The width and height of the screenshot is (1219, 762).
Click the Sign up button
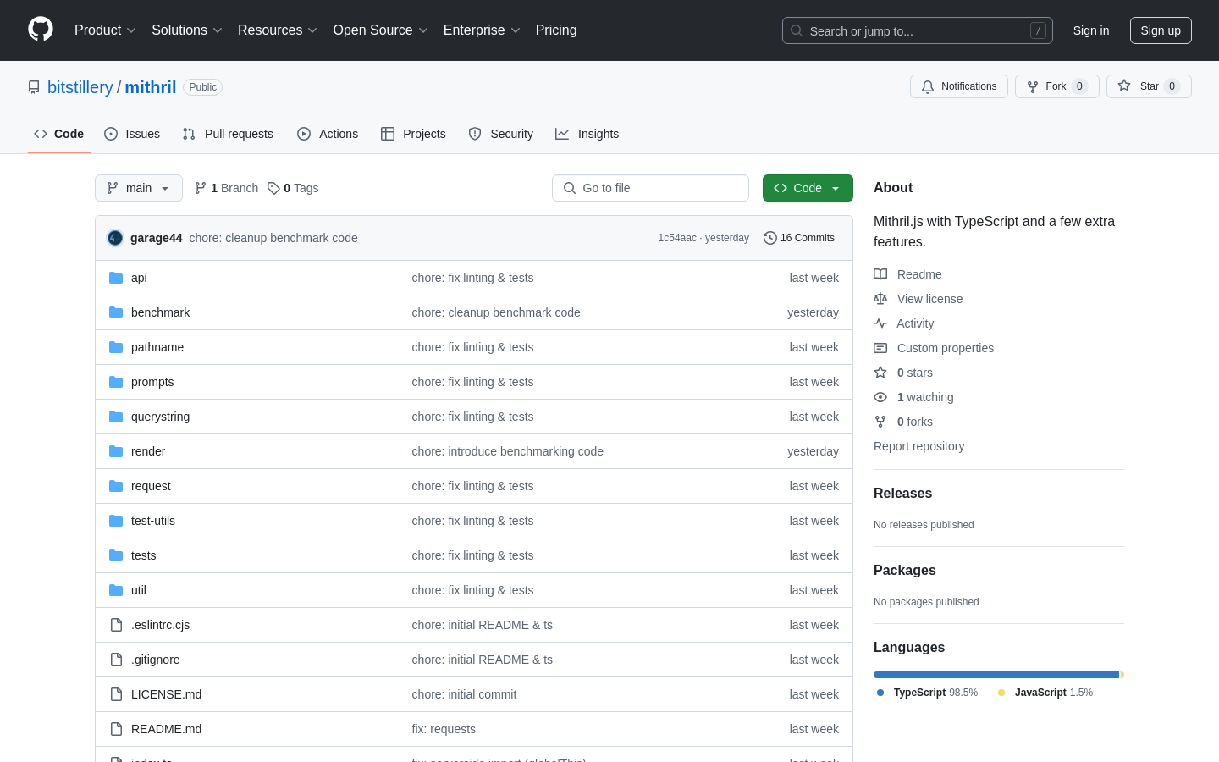1161,30
